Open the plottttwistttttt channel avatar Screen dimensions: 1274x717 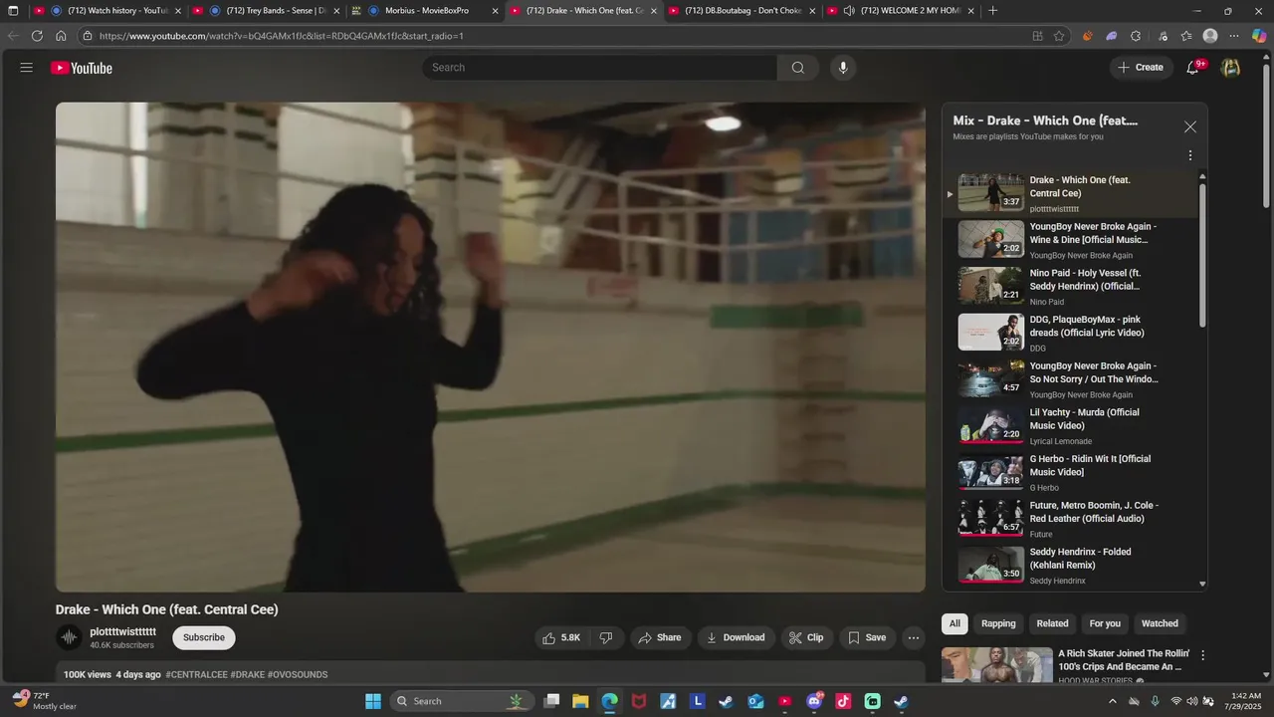69,637
